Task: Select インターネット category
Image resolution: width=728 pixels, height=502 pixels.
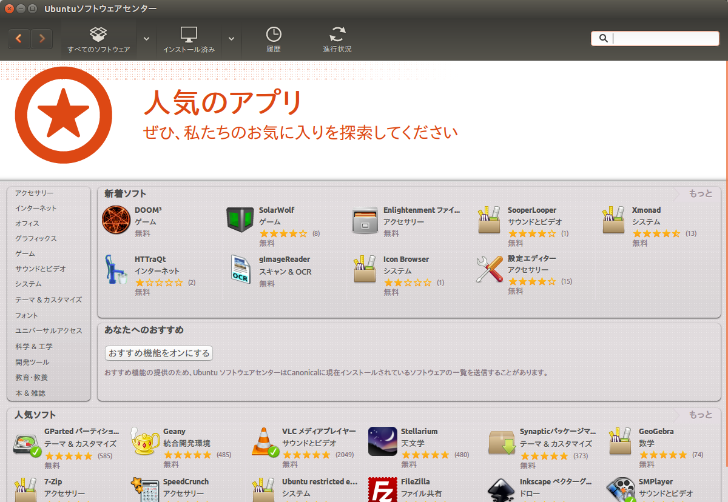Action: pos(36,208)
